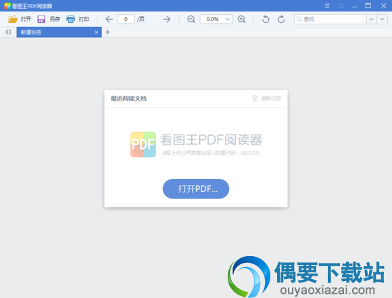Go to next page with right arrow
The image size is (392, 298).
coord(167,19)
